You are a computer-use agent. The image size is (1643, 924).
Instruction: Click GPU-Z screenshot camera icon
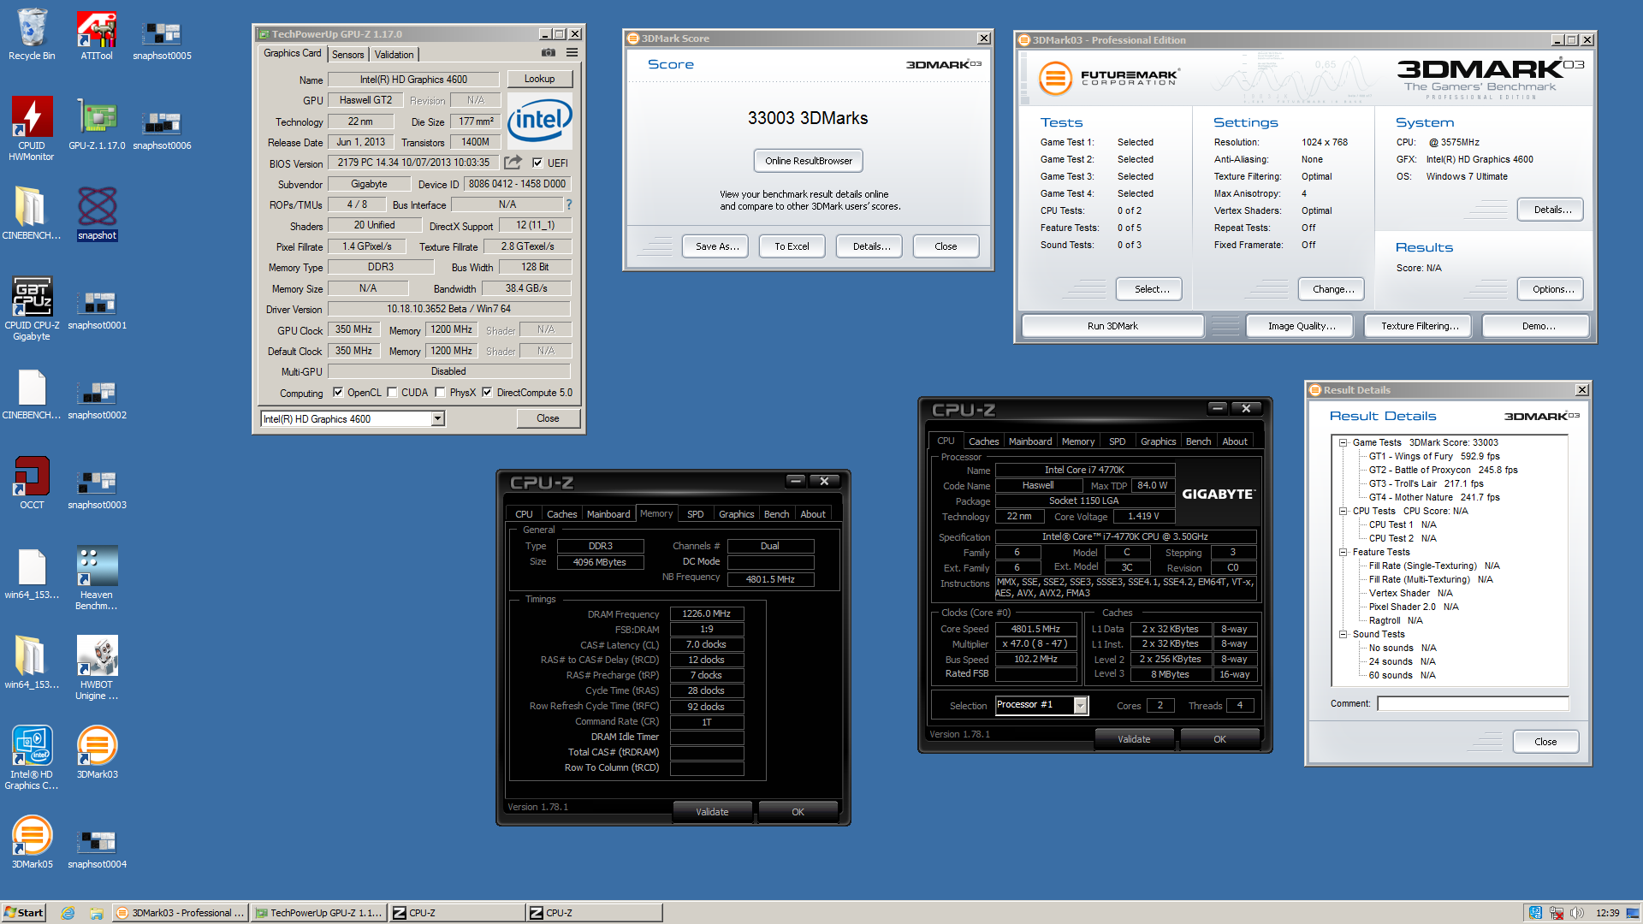pyautogui.click(x=549, y=53)
